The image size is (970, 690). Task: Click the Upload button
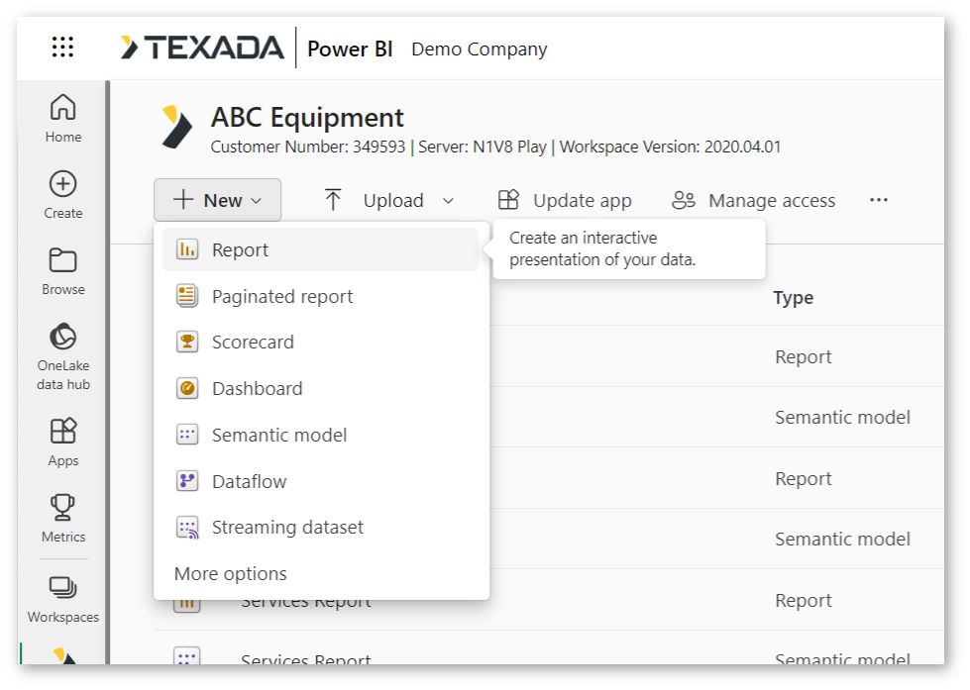(x=374, y=200)
